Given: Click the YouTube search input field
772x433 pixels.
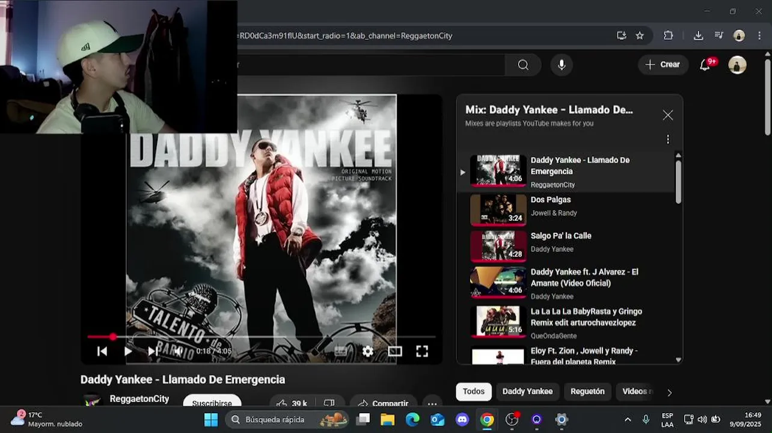Looking at the screenshot, I should (x=370, y=65).
